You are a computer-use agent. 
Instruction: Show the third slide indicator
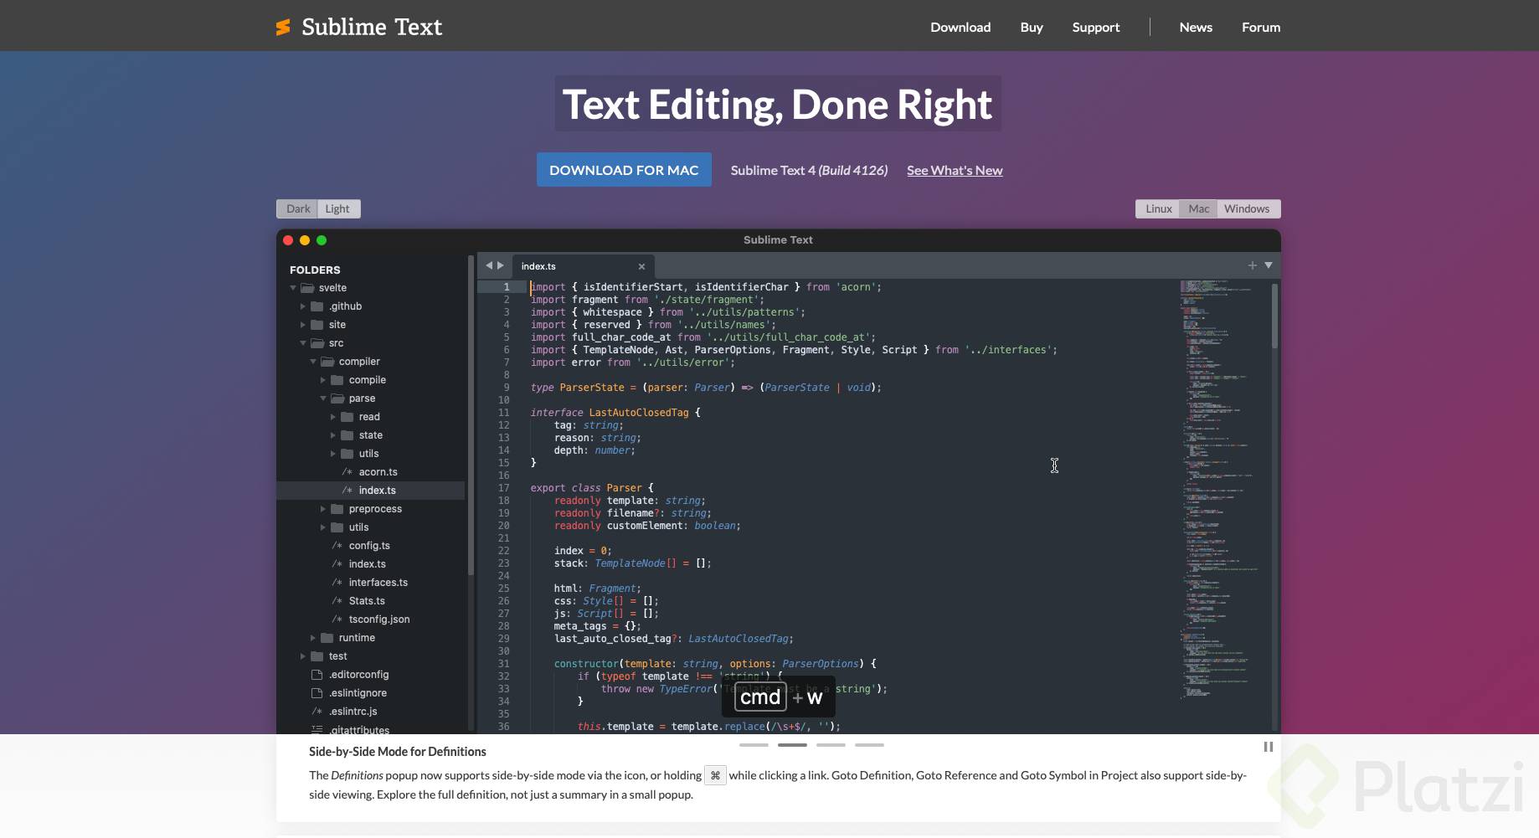point(831,744)
